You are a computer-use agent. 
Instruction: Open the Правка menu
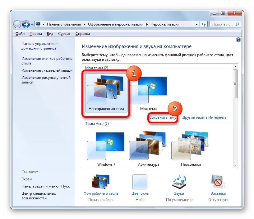click(x=36, y=34)
